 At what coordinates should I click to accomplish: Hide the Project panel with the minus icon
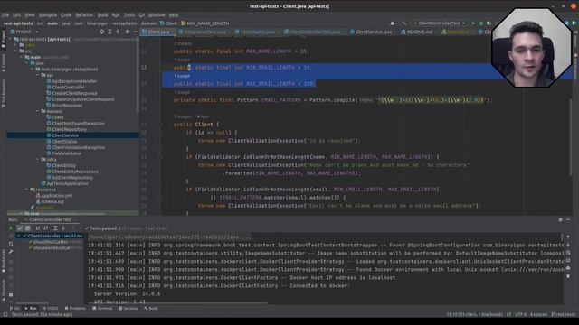click(x=135, y=32)
